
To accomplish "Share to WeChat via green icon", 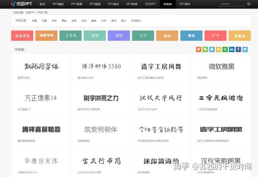I will [205, 49].
